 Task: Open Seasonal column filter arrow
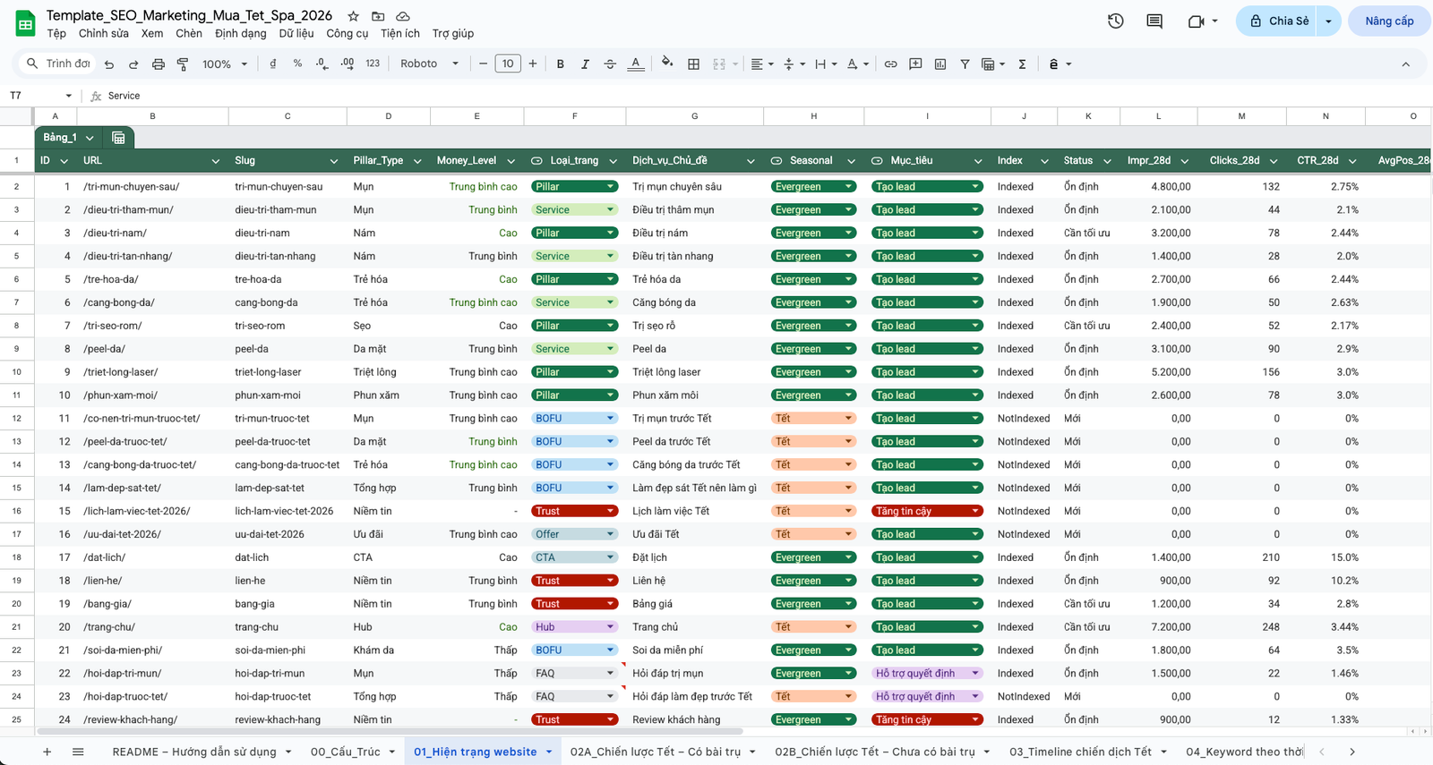click(851, 161)
